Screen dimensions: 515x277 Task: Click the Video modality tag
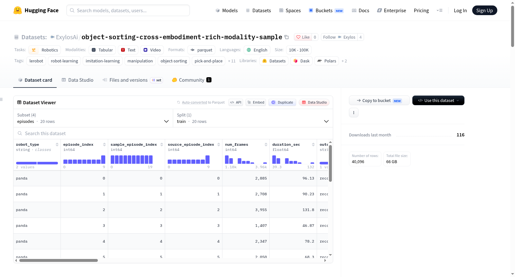pyautogui.click(x=152, y=50)
